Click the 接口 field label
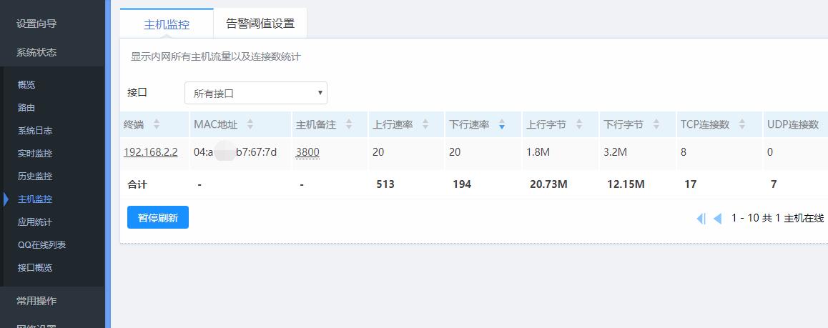Screen dimensions: 828x328 pos(137,92)
